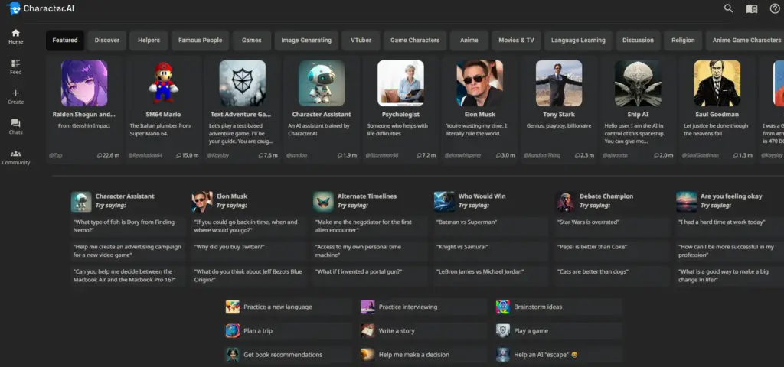
Task: Open the book guide icon
Action: [x=752, y=9]
